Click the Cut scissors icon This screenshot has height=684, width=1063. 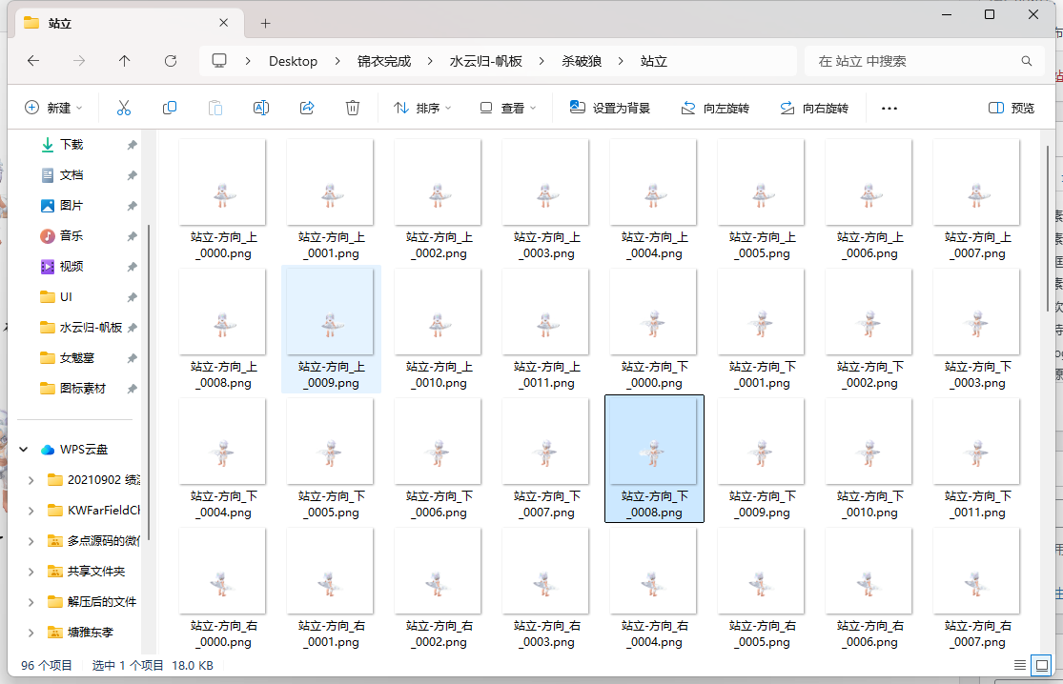coord(123,108)
